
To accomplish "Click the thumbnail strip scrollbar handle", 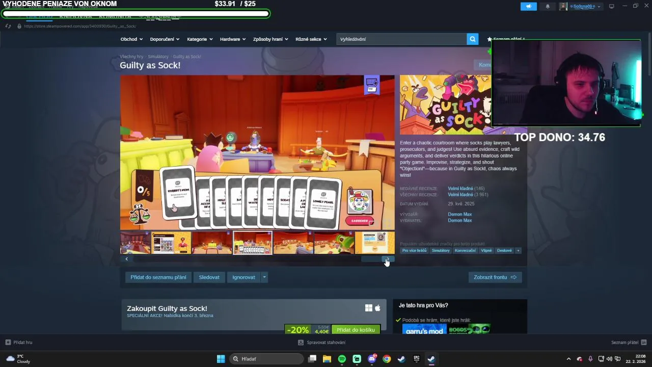I will pos(372,259).
